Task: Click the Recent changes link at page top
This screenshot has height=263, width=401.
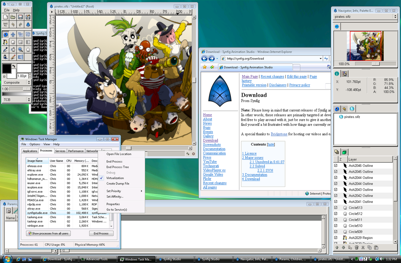Action: pos(272,76)
